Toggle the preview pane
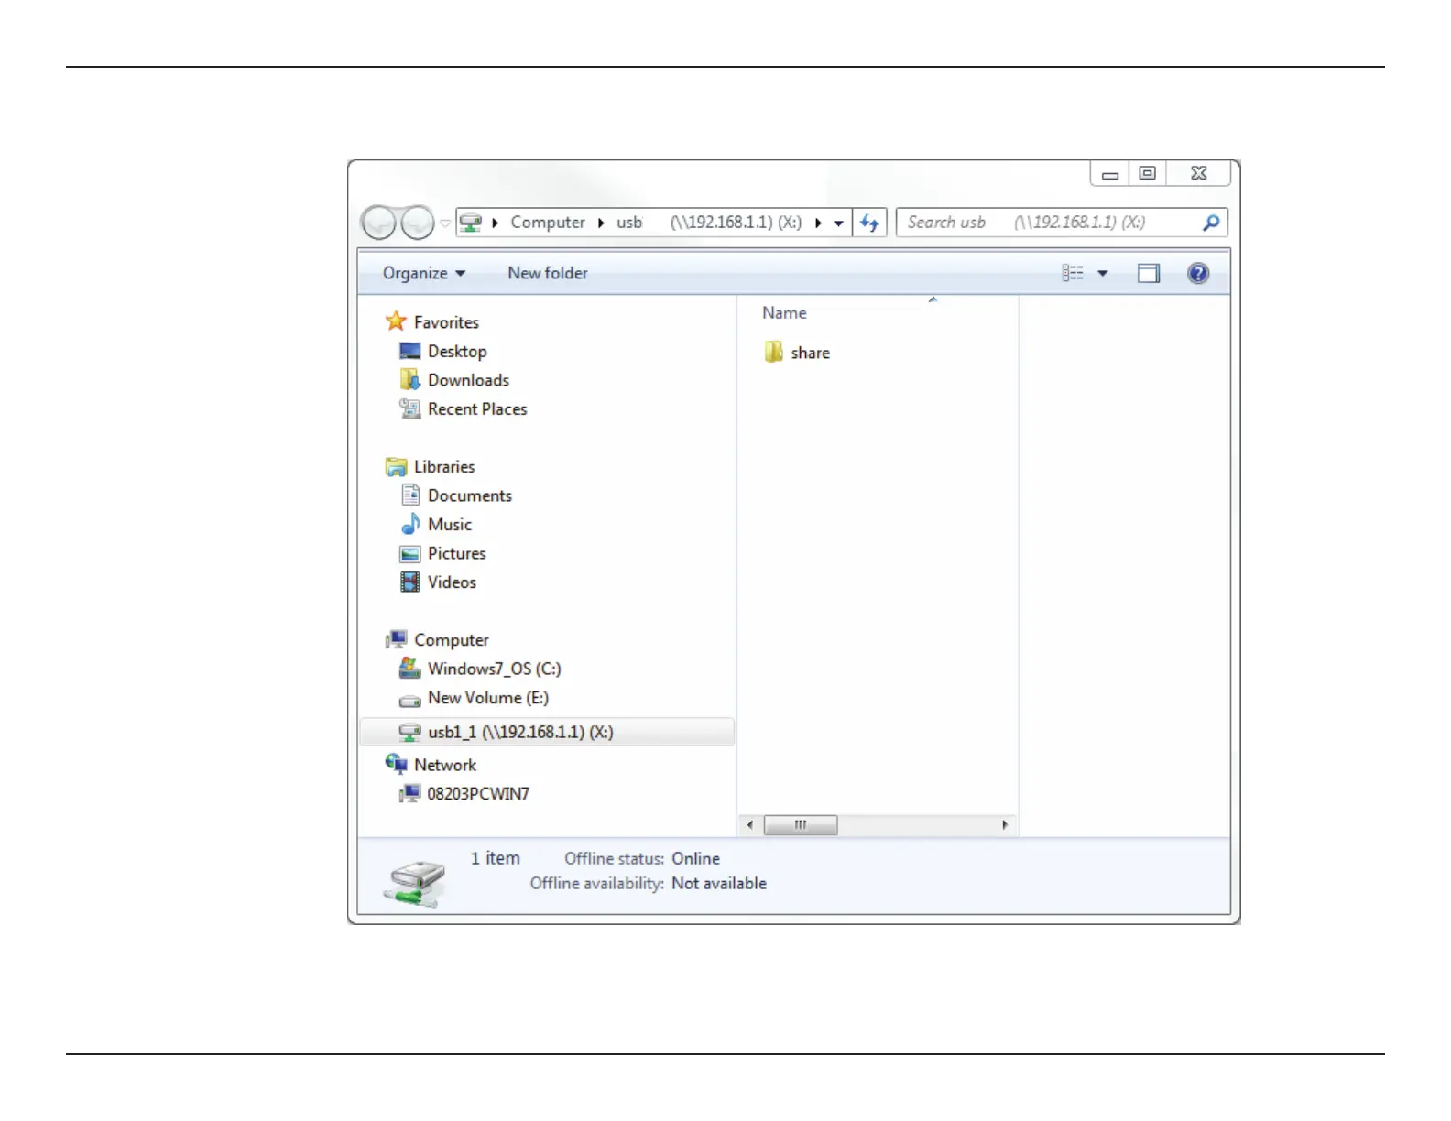The width and height of the screenshot is (1451, 1121). (1149, 273)
